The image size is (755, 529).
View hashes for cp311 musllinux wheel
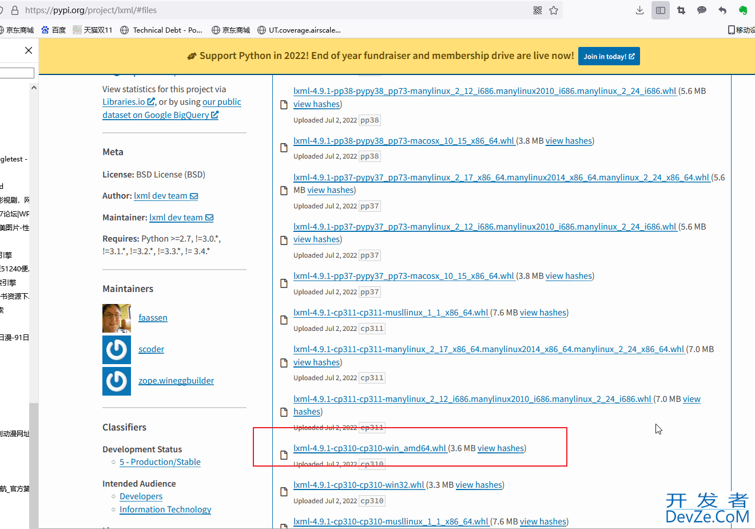tap(543, 313)
